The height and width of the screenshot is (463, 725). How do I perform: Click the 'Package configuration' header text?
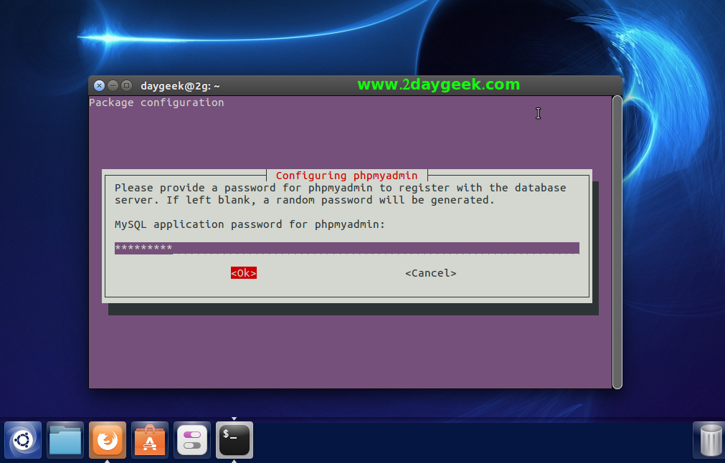[156, 102]
